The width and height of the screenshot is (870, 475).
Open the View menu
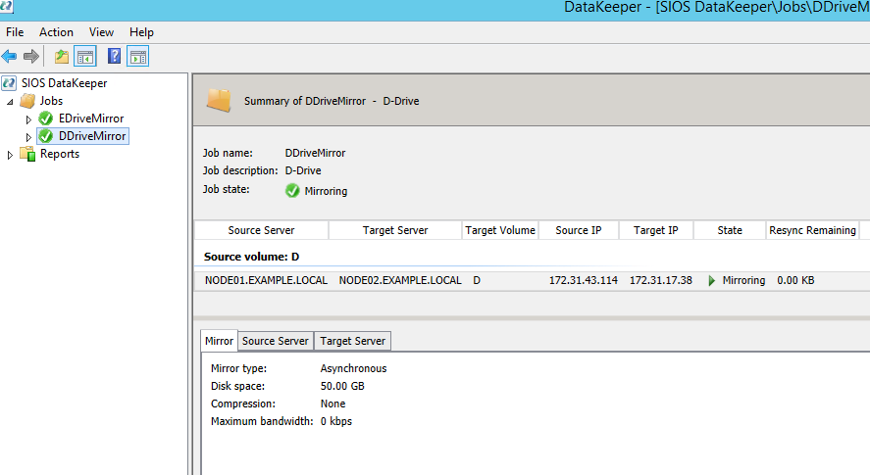point(102,32)
